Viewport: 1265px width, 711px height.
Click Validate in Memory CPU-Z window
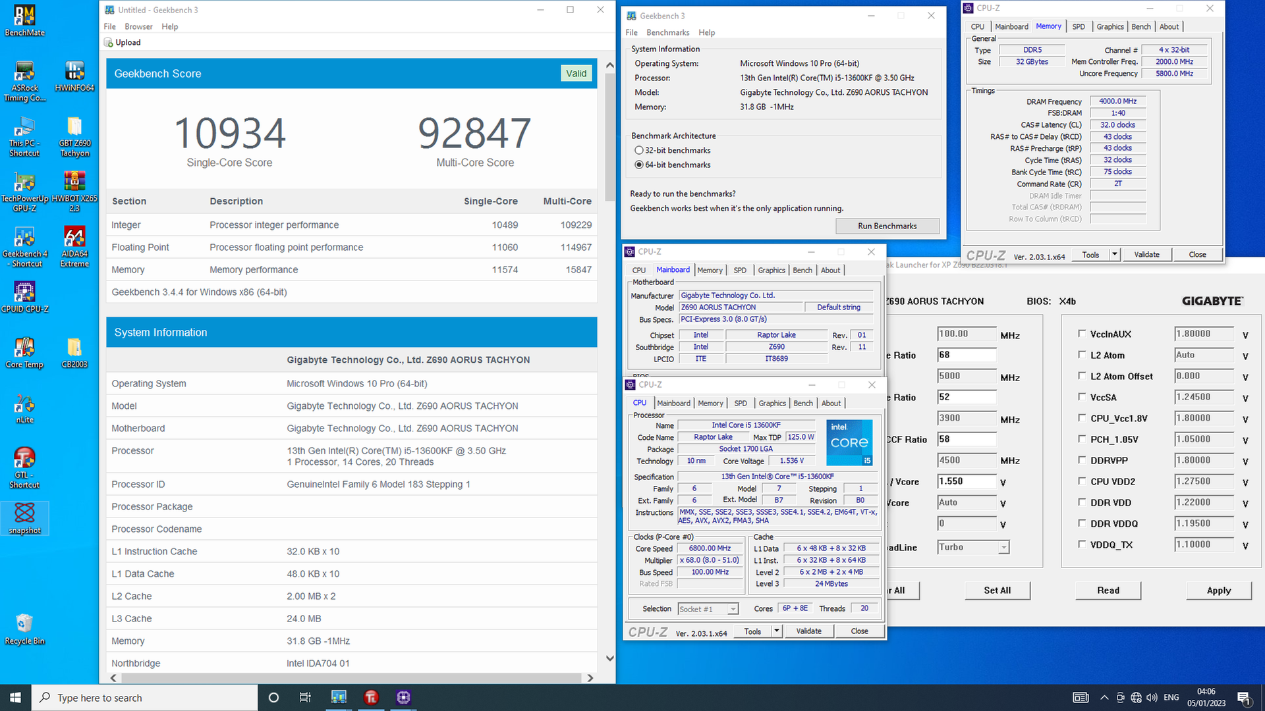pos(1146,254)
